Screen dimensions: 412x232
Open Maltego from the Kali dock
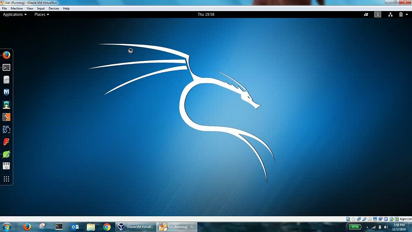pos(6,129)
